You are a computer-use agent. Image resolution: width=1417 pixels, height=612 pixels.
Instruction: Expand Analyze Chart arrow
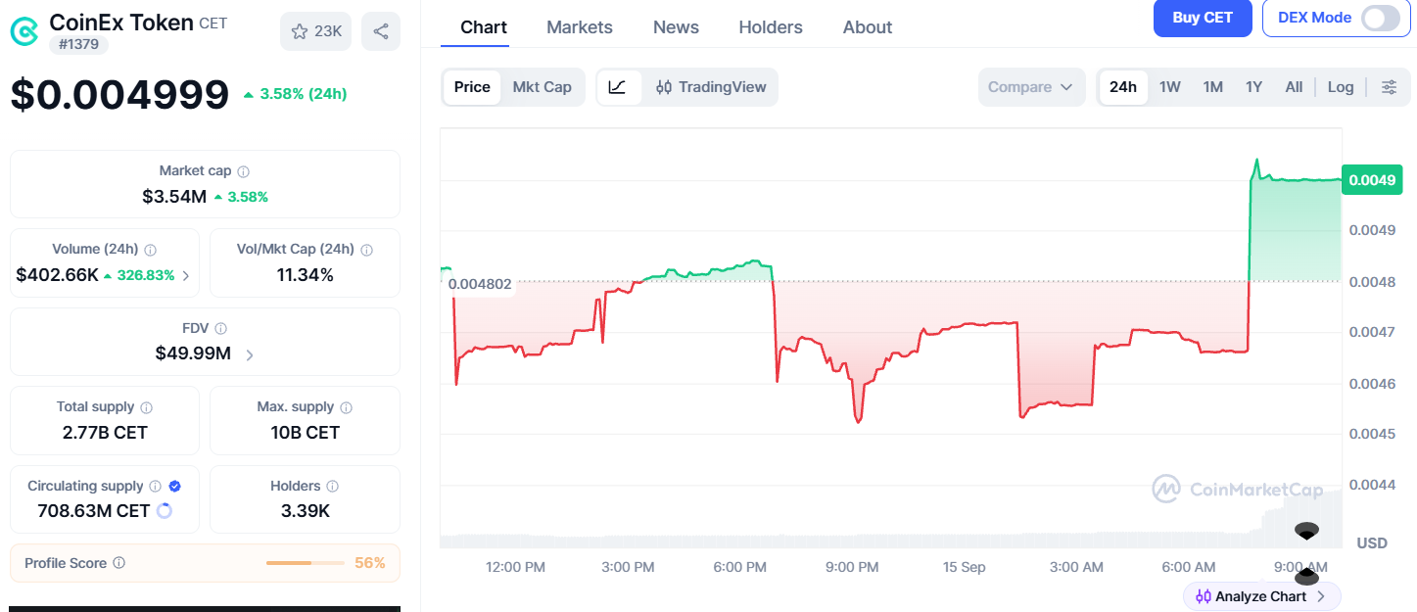[x=1320, y=596]
